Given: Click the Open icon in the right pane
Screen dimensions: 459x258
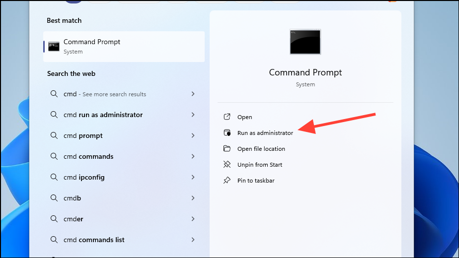Looking at the screenshot, I should 227,117.
